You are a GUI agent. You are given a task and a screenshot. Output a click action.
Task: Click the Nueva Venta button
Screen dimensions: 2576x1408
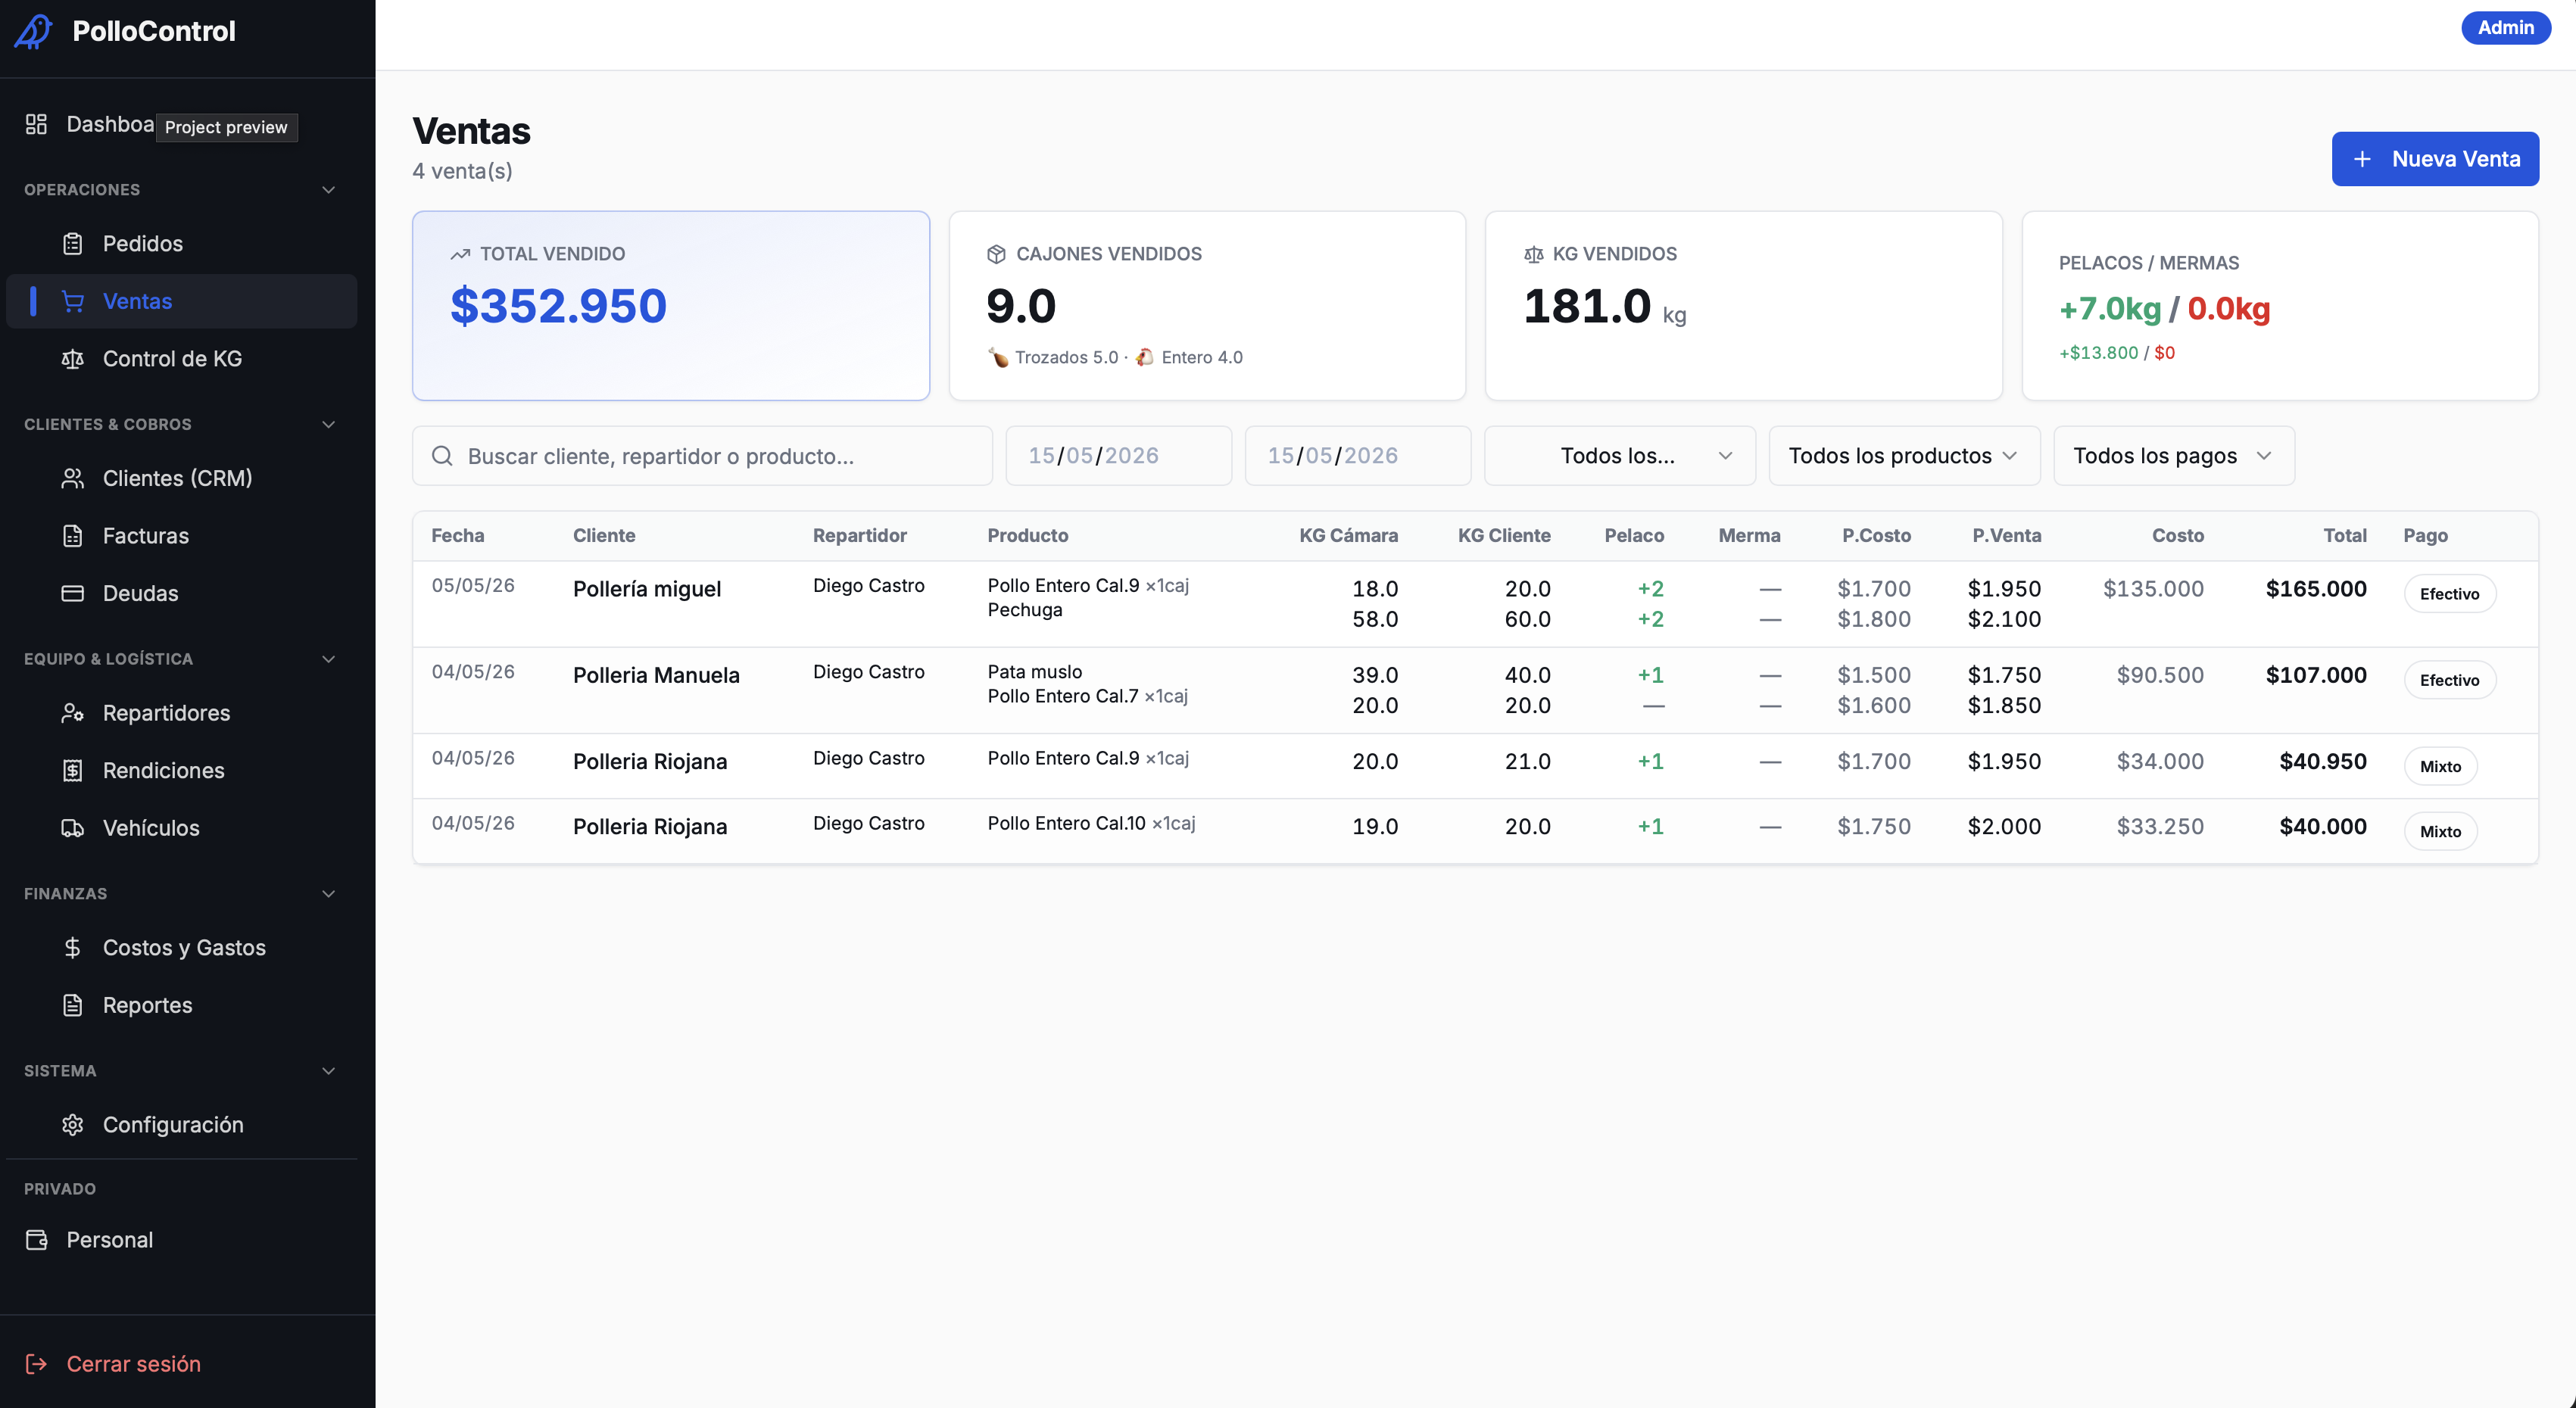point(2435,159)
